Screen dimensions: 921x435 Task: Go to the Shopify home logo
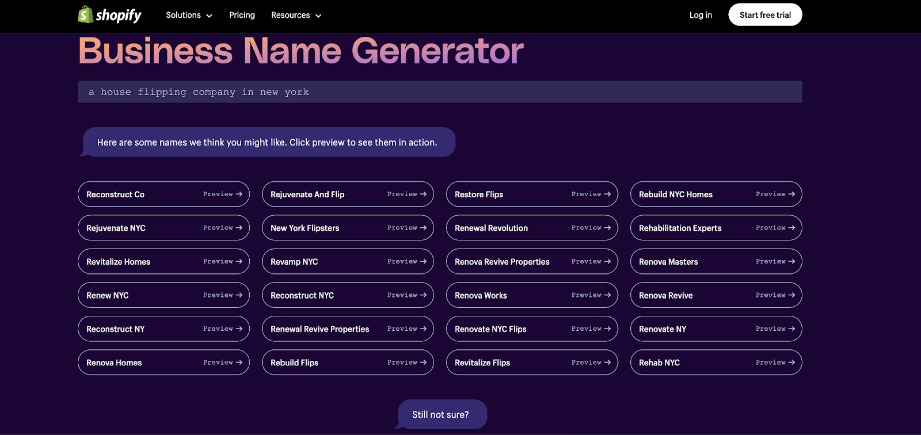click(109, 15)
